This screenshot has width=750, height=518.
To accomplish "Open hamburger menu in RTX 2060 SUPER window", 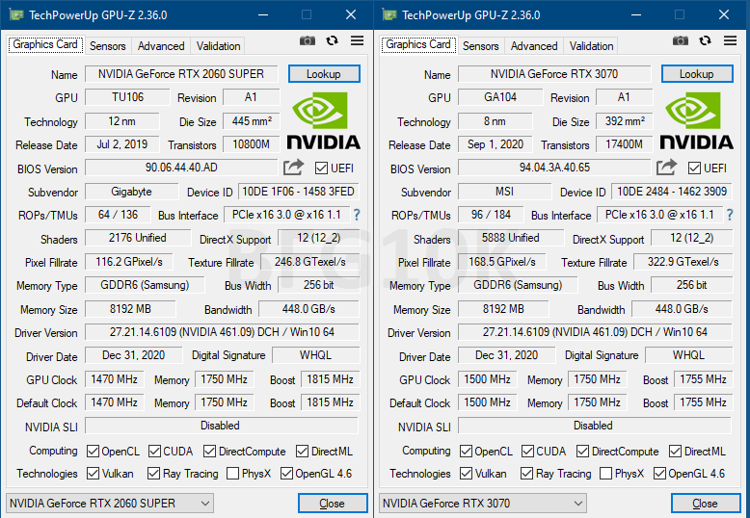I will 358,41.
